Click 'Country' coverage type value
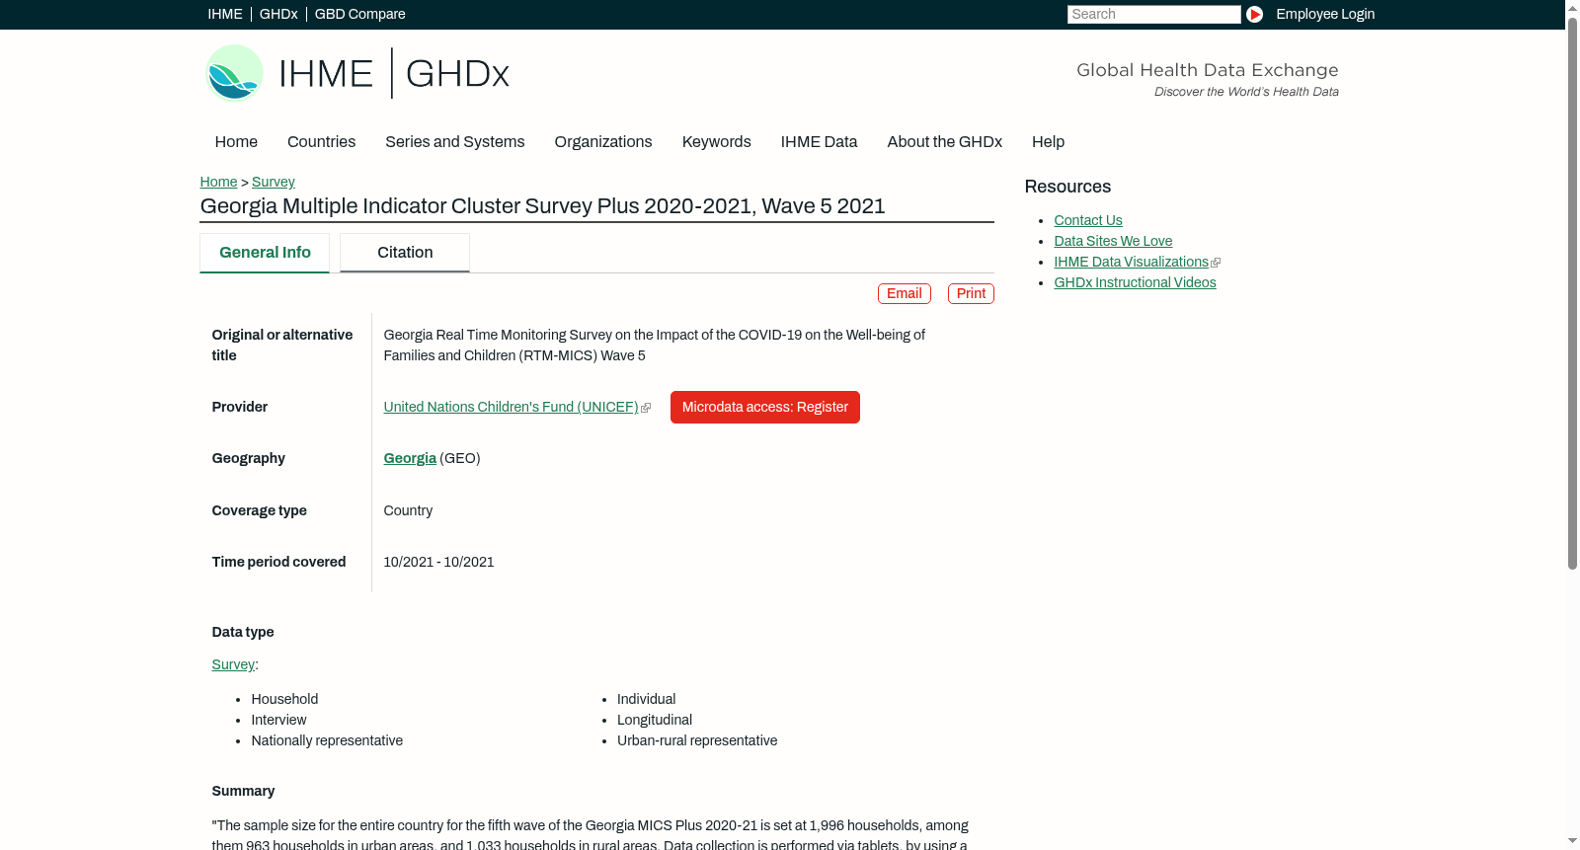1580x850 pixels. 408,511
